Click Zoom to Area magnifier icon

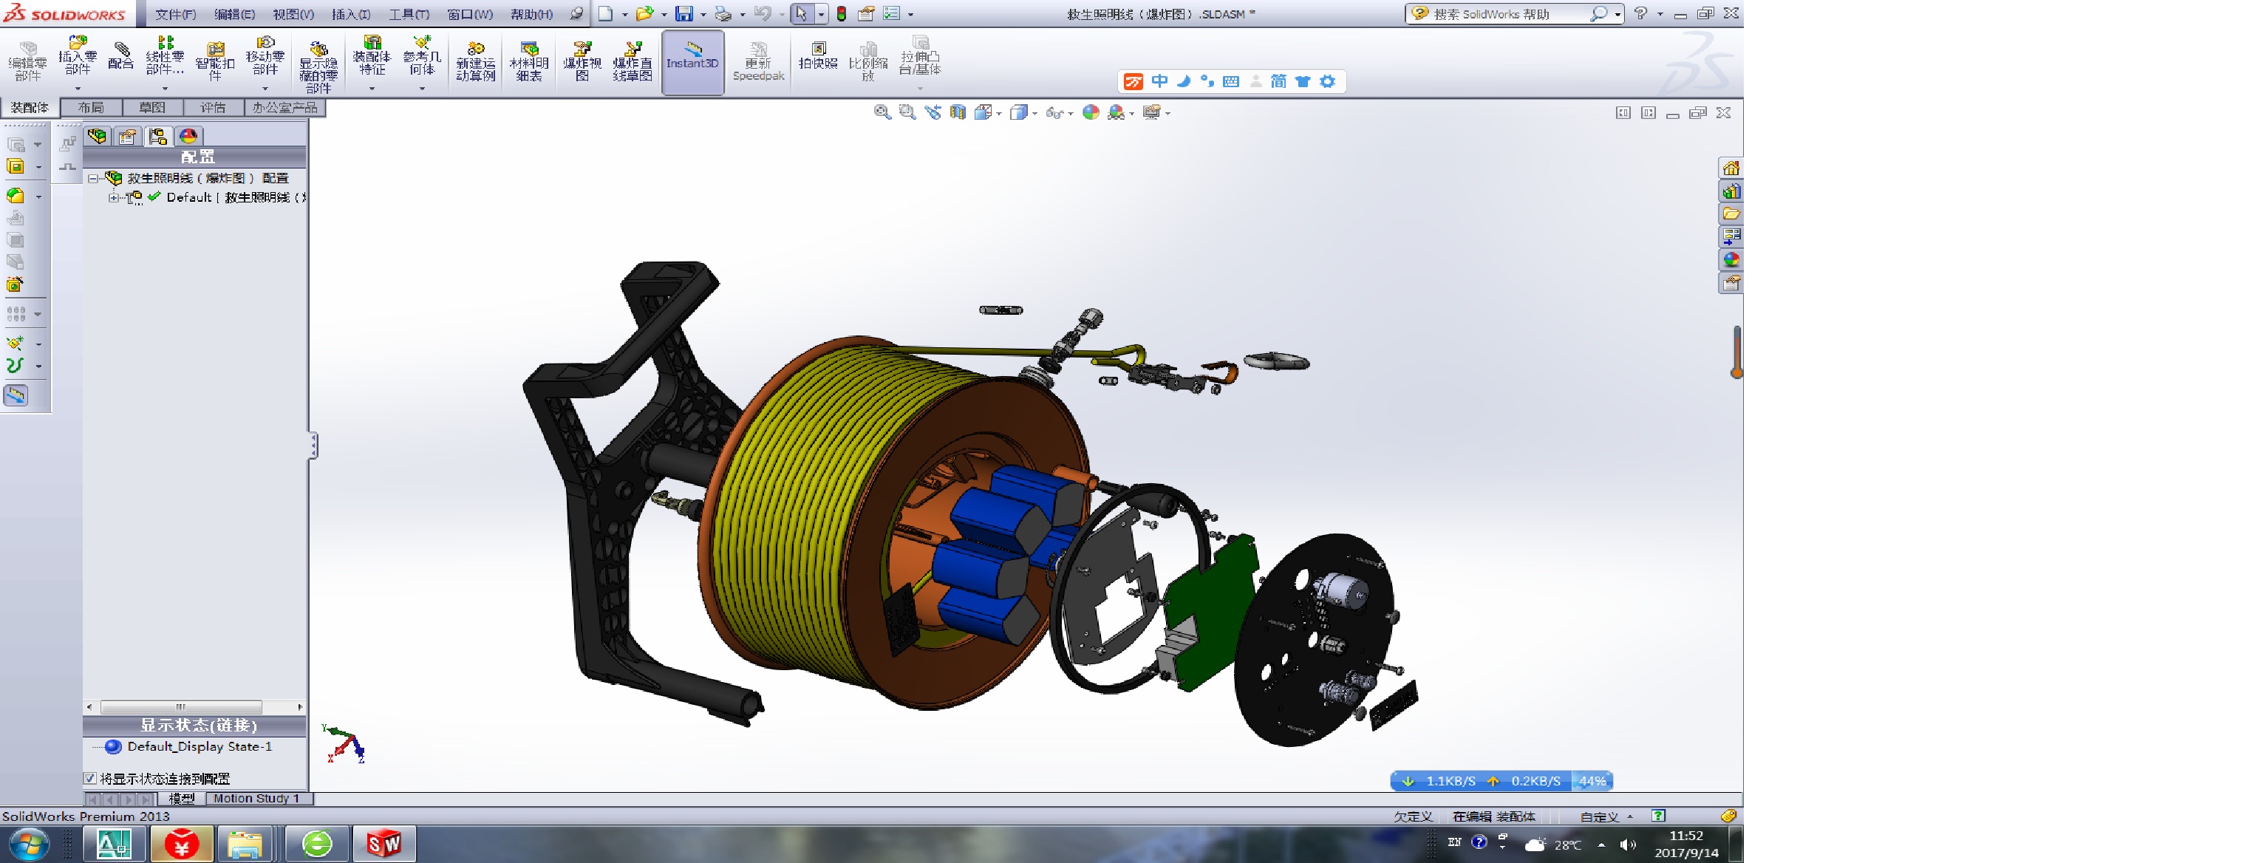coord(907,112)
